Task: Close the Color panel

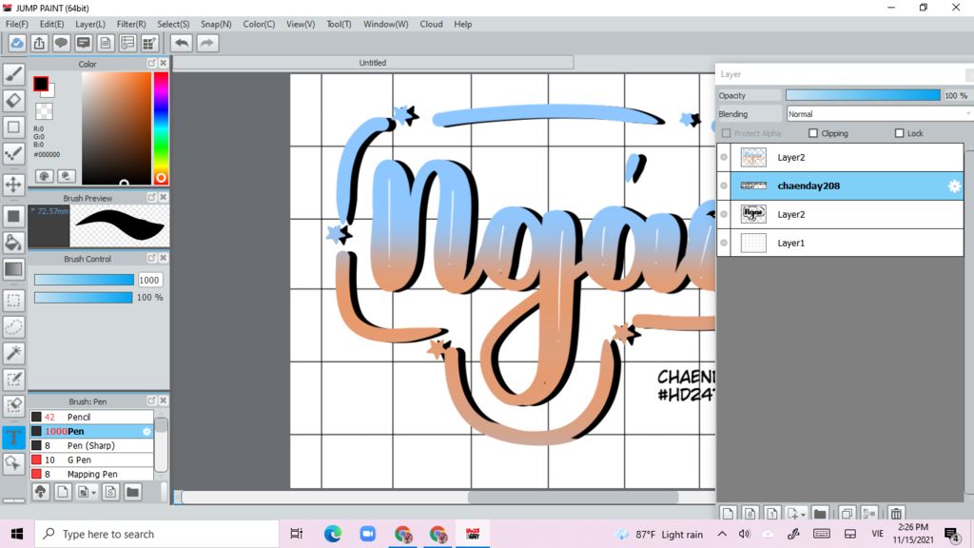Action: (164, 64)
